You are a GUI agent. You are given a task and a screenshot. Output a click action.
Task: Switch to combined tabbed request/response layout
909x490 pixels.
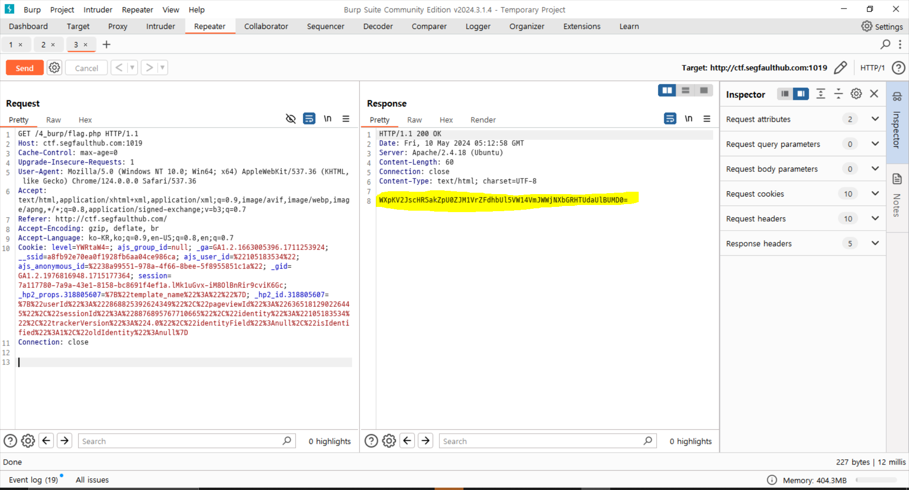704,90
